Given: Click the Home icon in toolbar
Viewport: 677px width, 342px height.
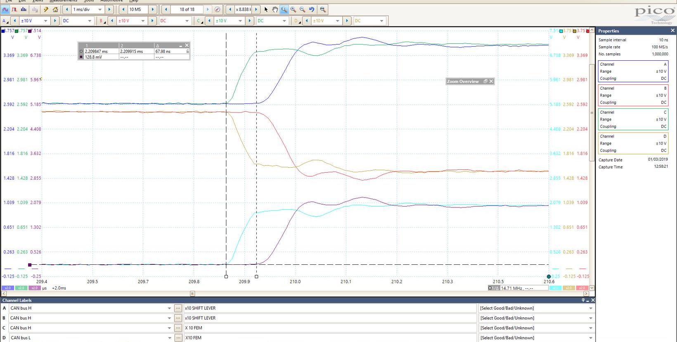Looking at the screenshot, I should [x=55, y=9].
